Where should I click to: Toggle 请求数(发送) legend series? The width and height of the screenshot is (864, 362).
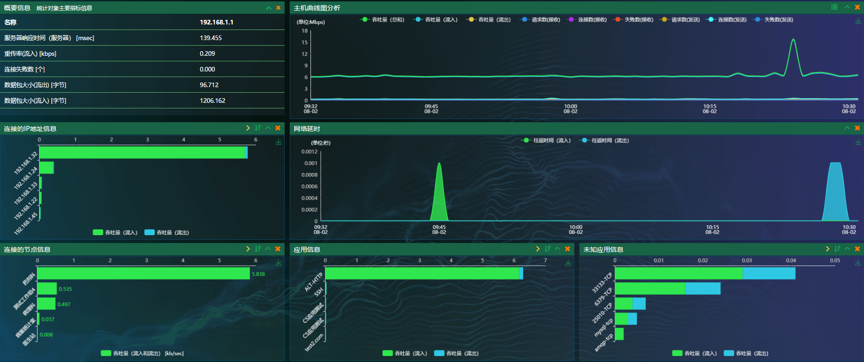click(x=680, y=19)
